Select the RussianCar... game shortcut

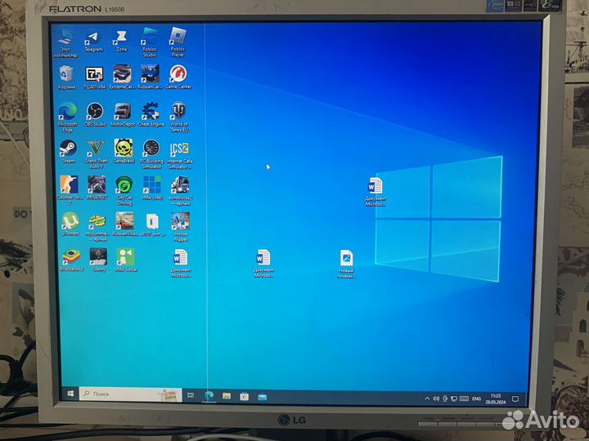coord(151,78)
